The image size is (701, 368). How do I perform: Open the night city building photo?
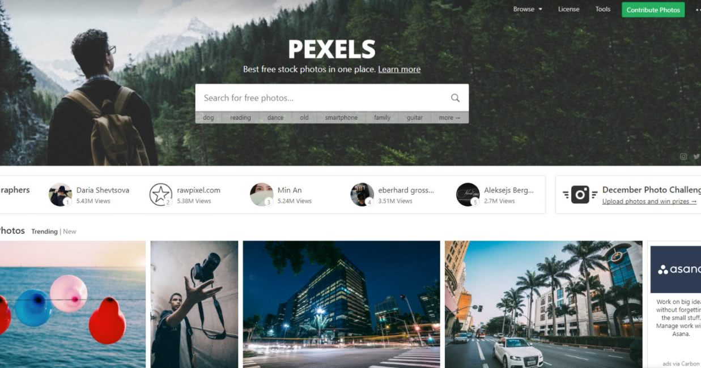point(341,304)
